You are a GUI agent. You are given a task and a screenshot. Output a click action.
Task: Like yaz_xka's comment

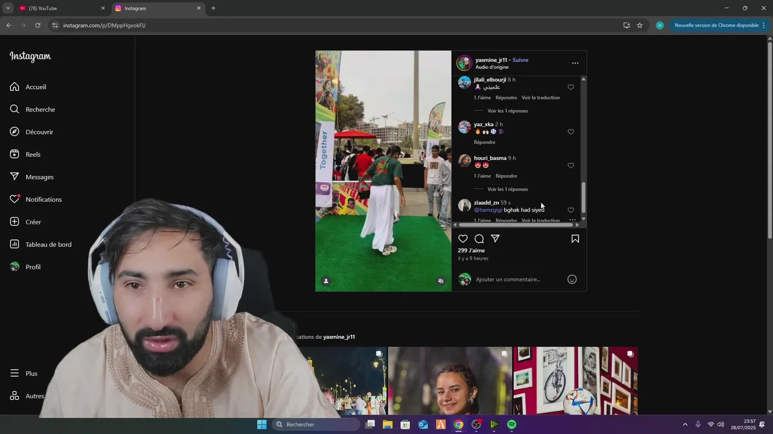pyautogui.click(x=571, y=132)
